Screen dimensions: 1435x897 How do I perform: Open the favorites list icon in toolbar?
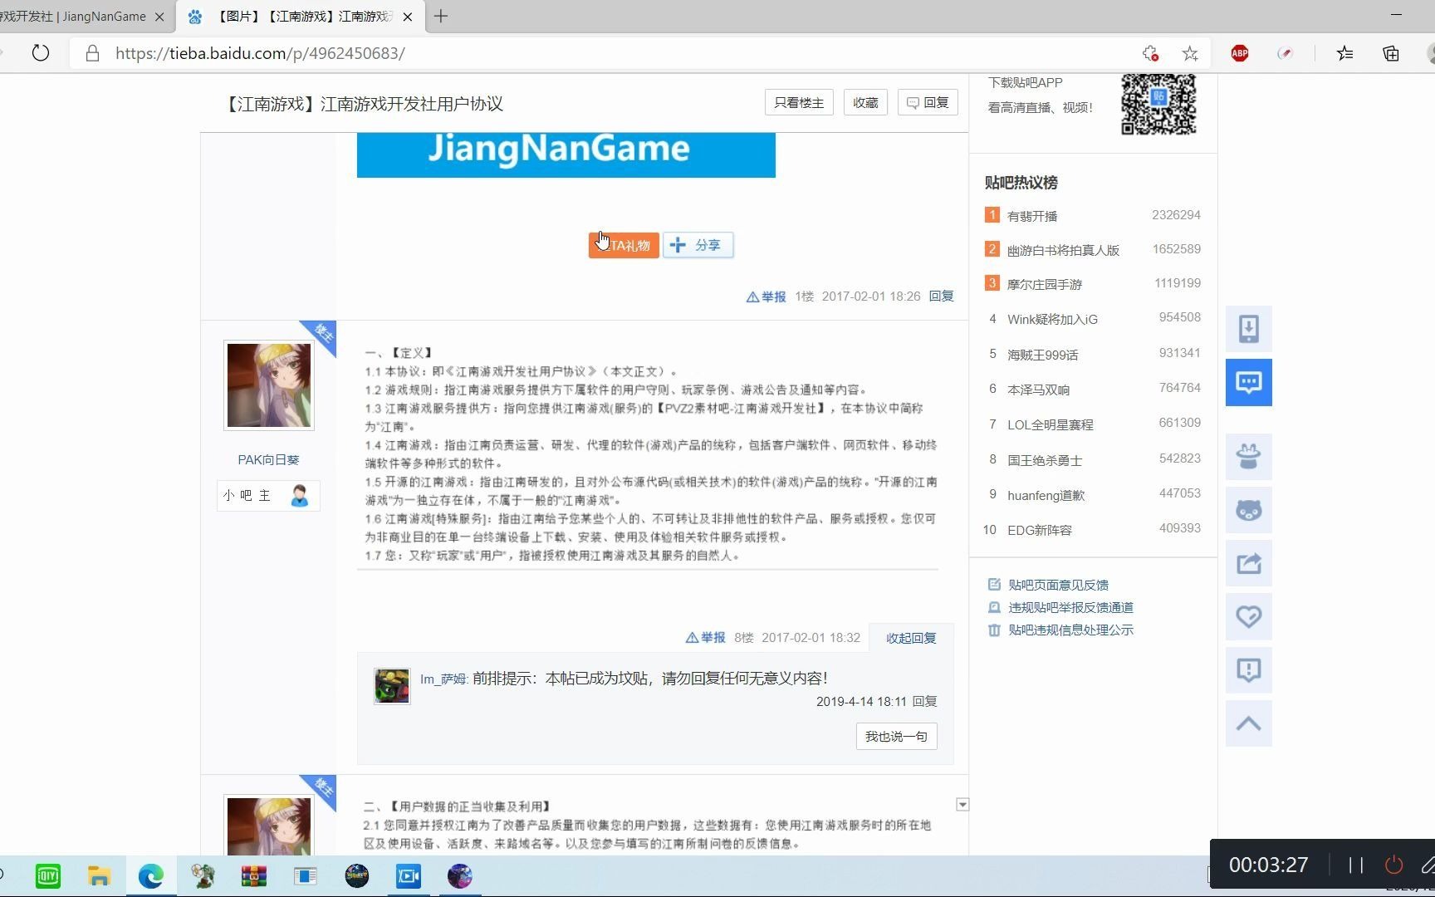(x=1345, y=53)
